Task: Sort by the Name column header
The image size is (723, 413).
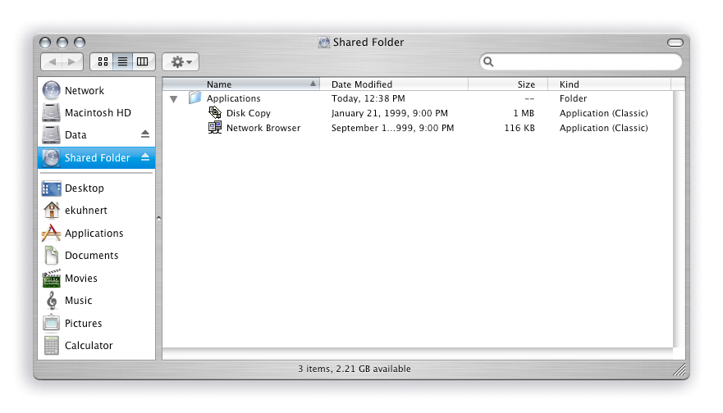Action: coord(240,84)
